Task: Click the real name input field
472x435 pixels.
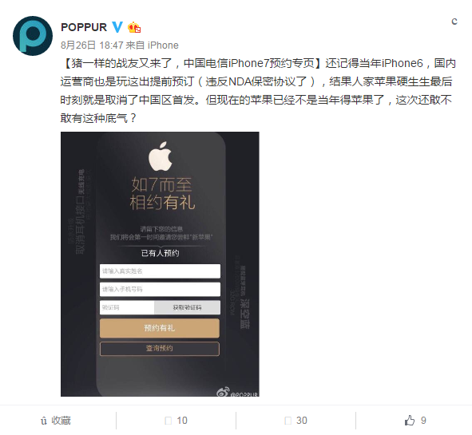Action: tap(160, 271)
